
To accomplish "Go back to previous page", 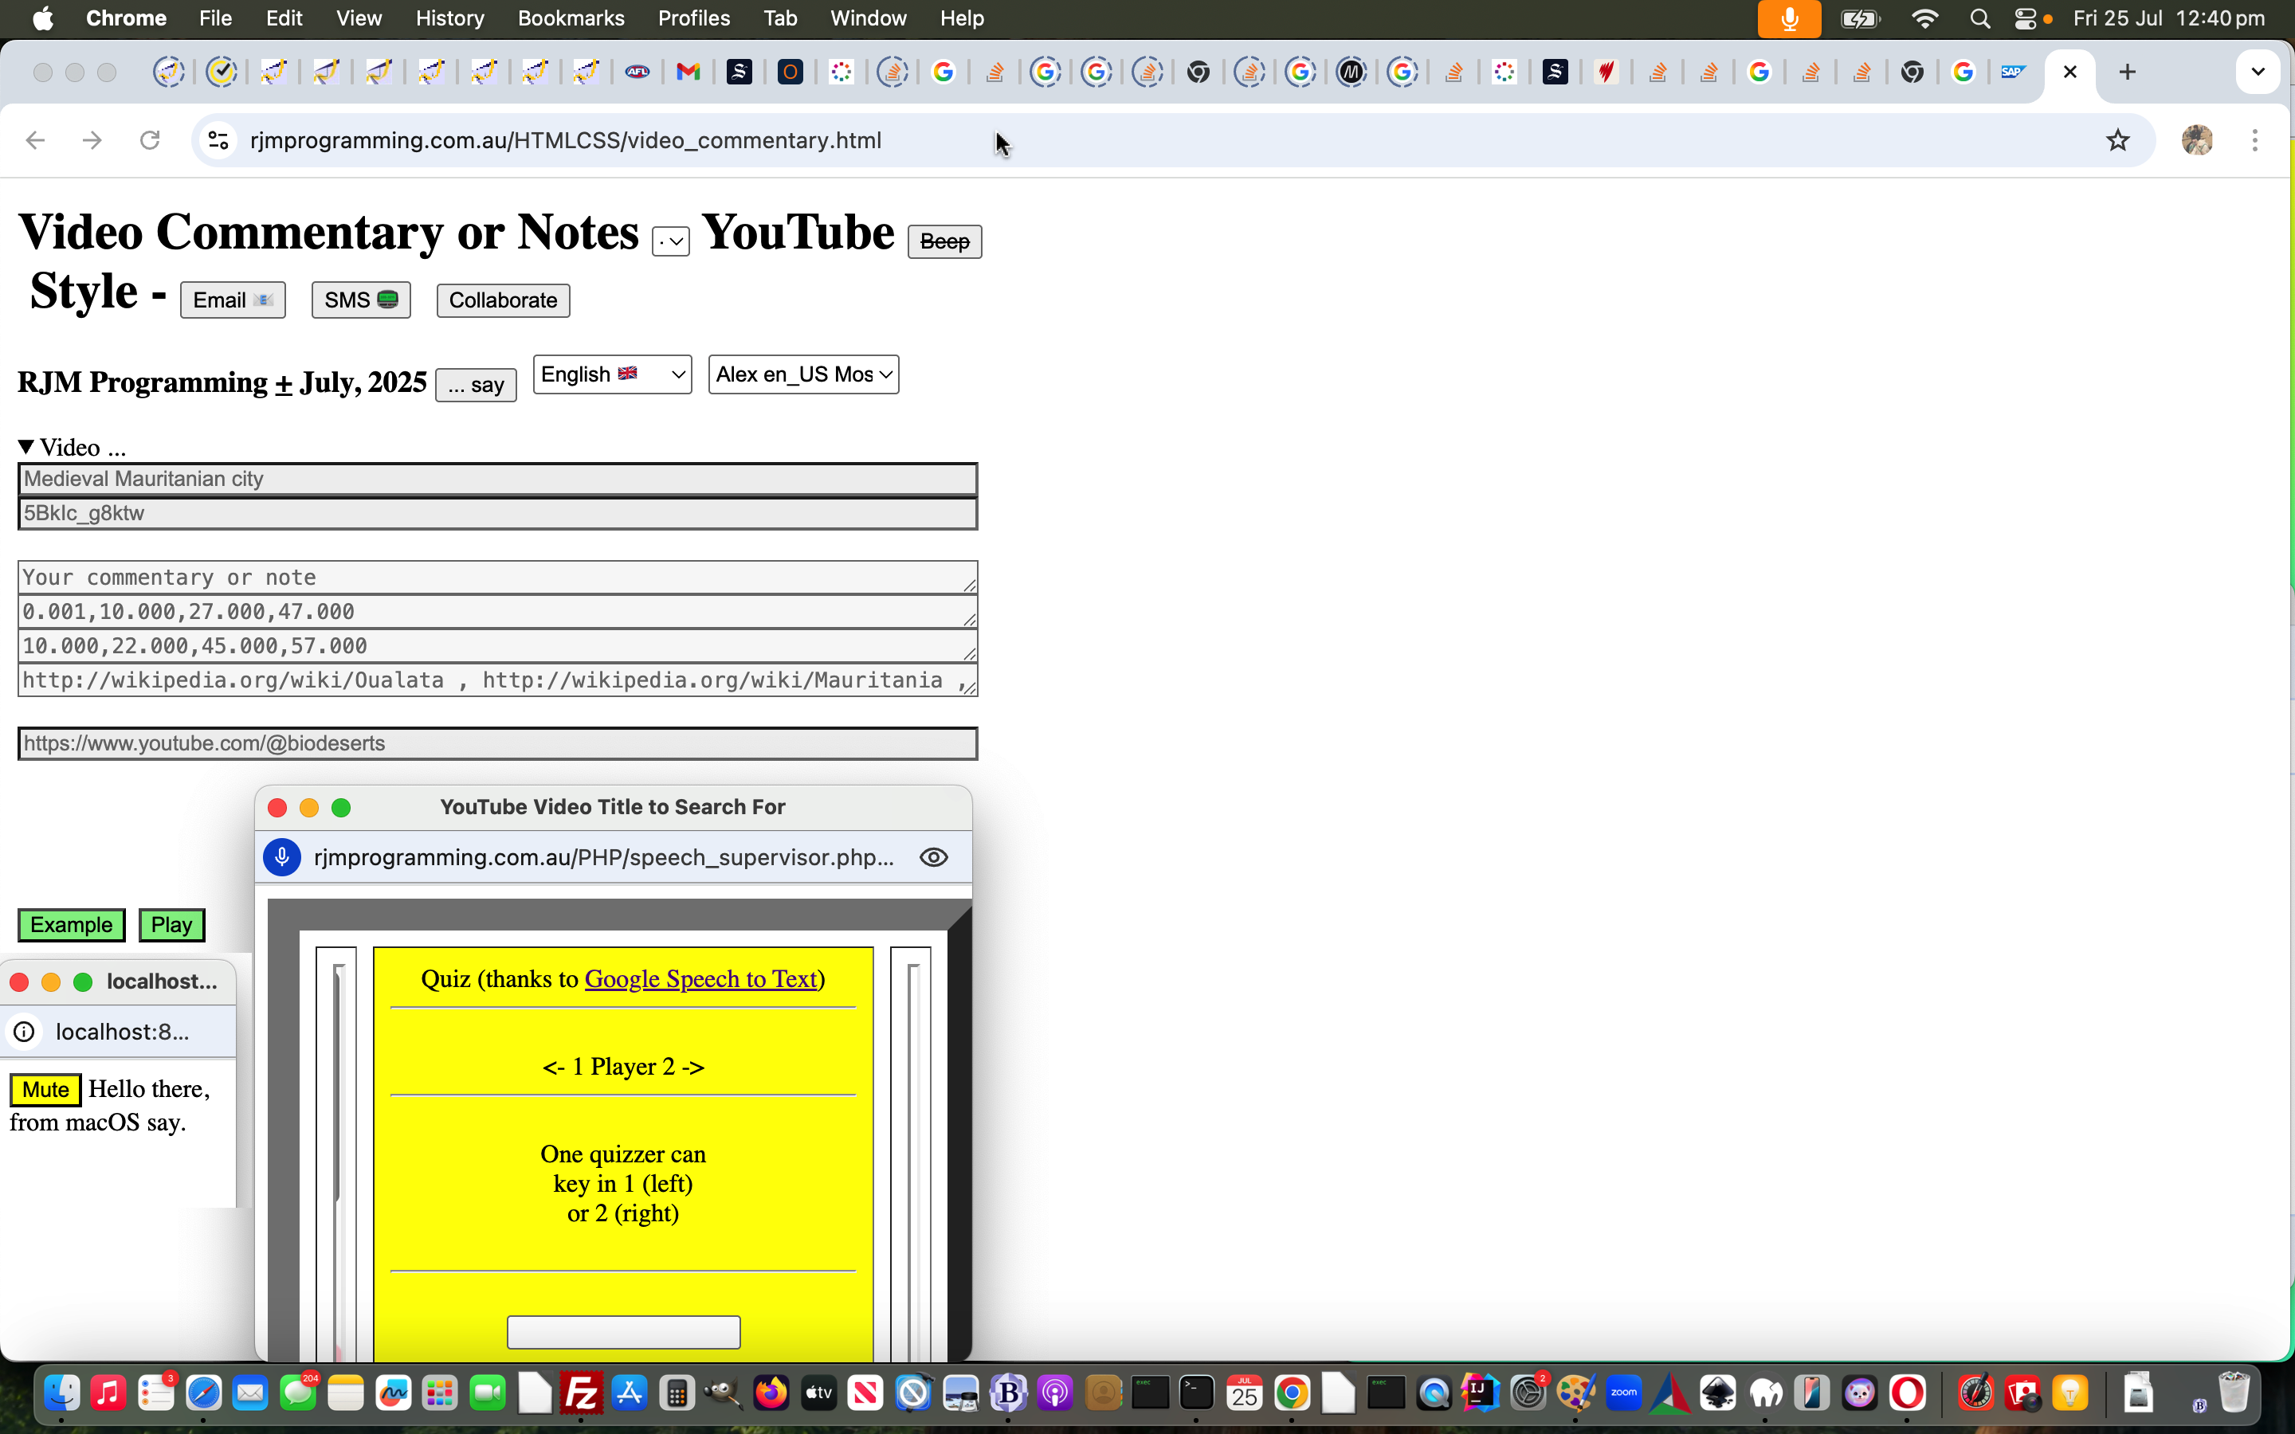I will 36,140.
